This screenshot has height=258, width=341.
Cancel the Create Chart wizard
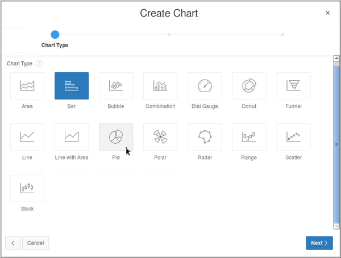35,243
